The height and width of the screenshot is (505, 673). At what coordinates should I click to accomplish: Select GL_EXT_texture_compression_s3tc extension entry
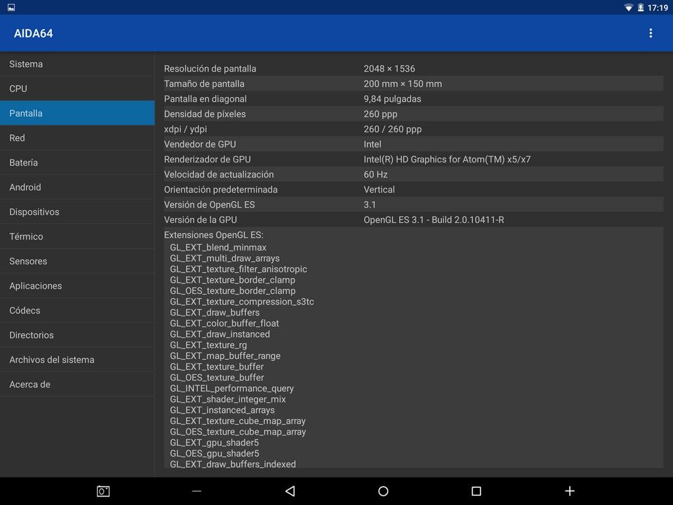242,301
